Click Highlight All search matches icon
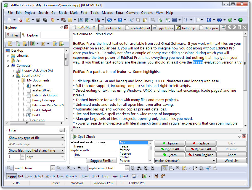Viewport: 252px width, 190px height. (x=165, y=168)
